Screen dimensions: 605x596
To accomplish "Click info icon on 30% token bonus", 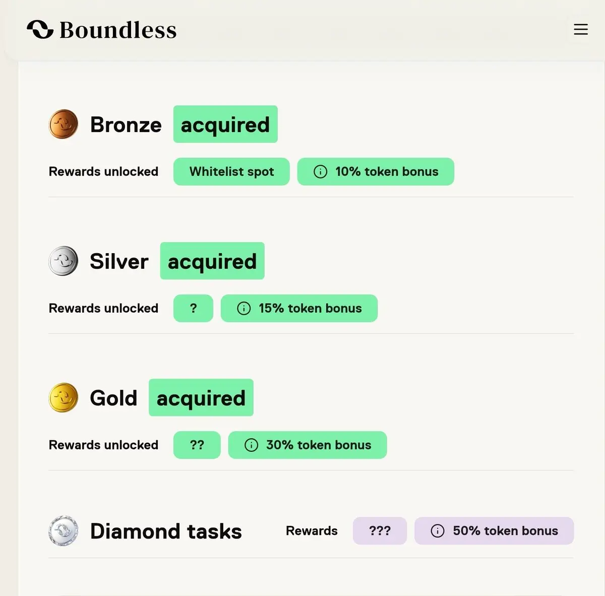I will 251,445.
